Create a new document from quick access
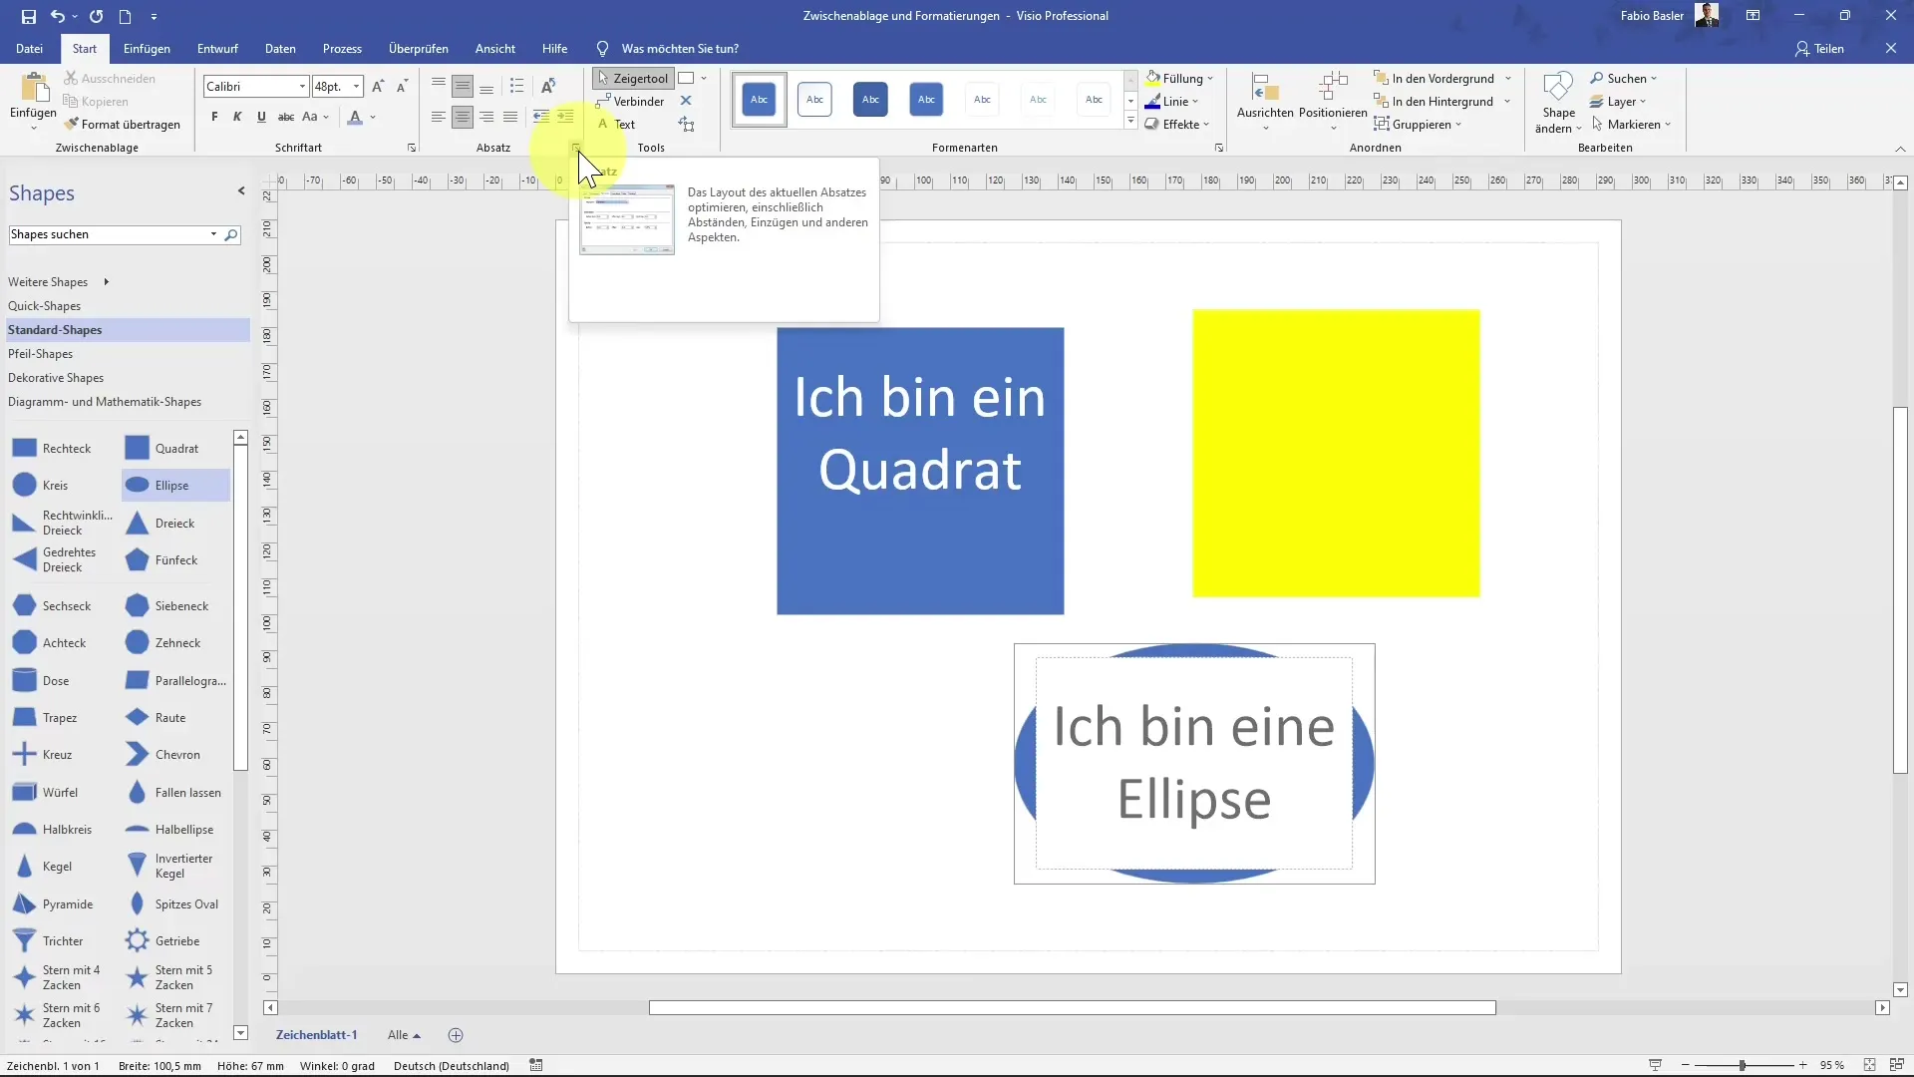 tap(125, 16)
